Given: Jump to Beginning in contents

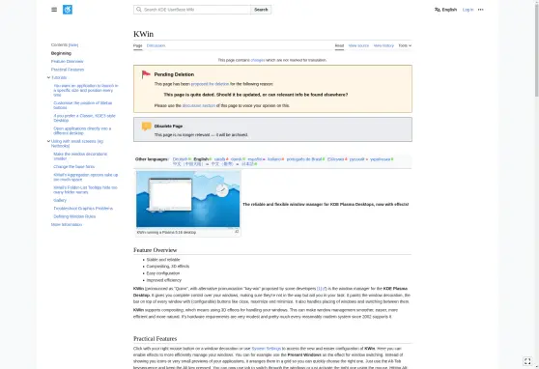Looking at the screenshot, I should (61, 53).
